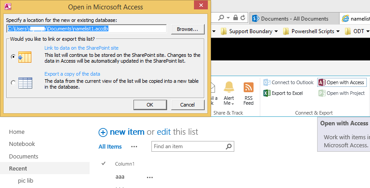Click the plus icon for new item
This screenshot has height=188, width=370.
[103, 132]
